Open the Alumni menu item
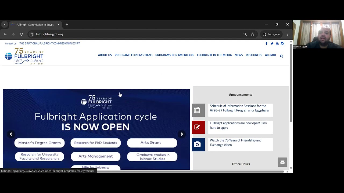Viewport: 344px width, 193px height. click(270, 55)
